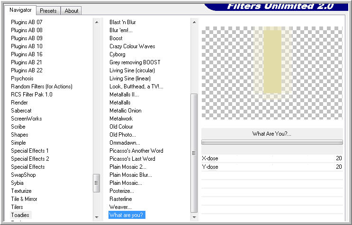The height and width of the screenshot is (225, 352).
Task: Select the Old Photo... filter
Action: tap(123, 135)
